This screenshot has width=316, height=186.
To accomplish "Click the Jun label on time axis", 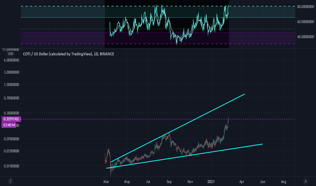I will (262, 182).
